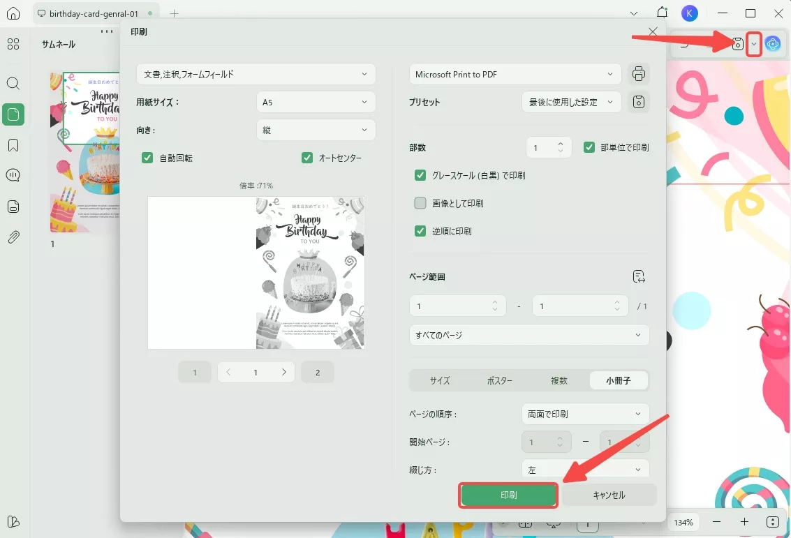Switch to the サイズ tab
This screenshot has height=538, width=791.
click(x=440, y=380)
